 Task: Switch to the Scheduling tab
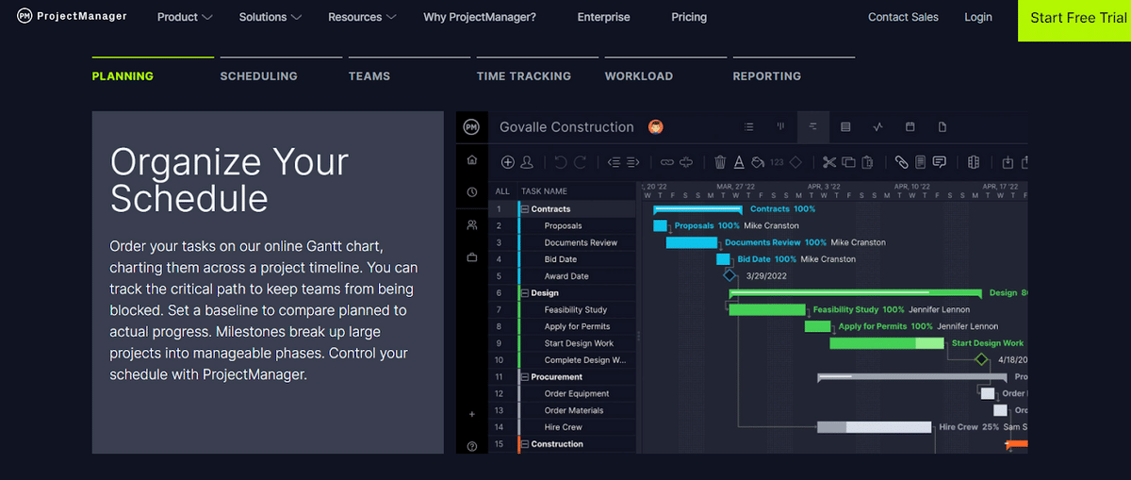[x=258, y=76]
